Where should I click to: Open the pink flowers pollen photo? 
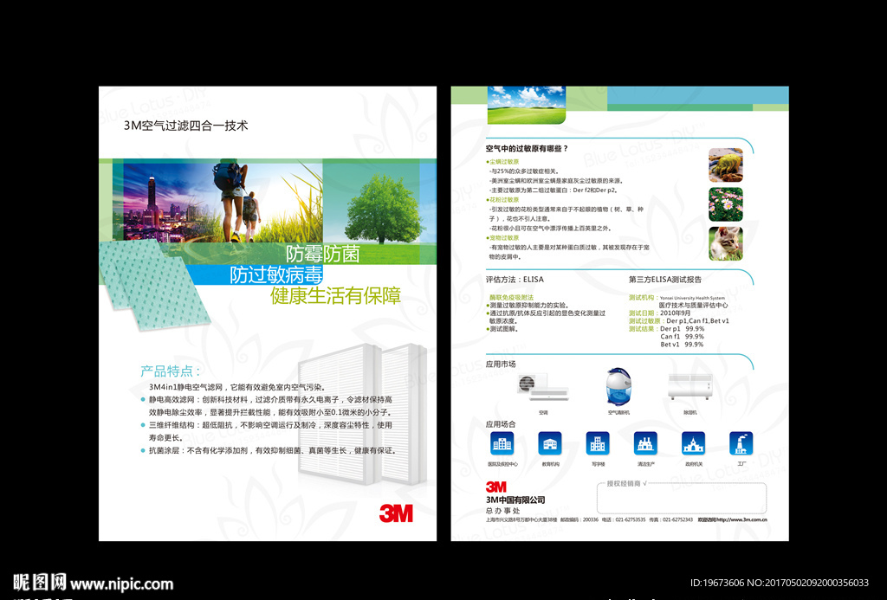pyautogui.click(x=726, y=204)
